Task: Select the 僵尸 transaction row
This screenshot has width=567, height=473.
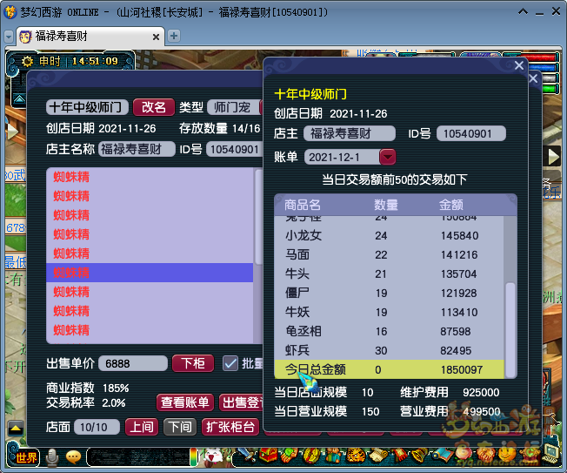Action: (x=389, y=294)
